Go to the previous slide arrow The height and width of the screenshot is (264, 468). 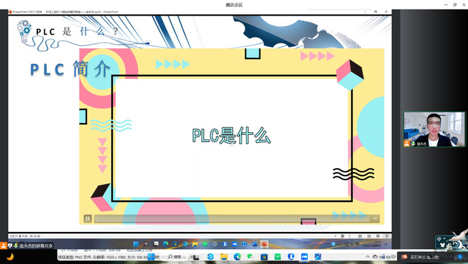(336, 236)
